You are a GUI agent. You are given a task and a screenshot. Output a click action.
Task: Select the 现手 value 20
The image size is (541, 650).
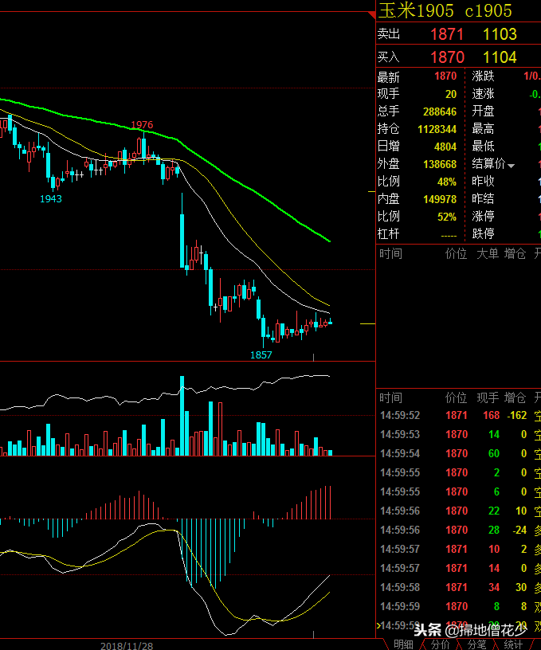point(451,94)
